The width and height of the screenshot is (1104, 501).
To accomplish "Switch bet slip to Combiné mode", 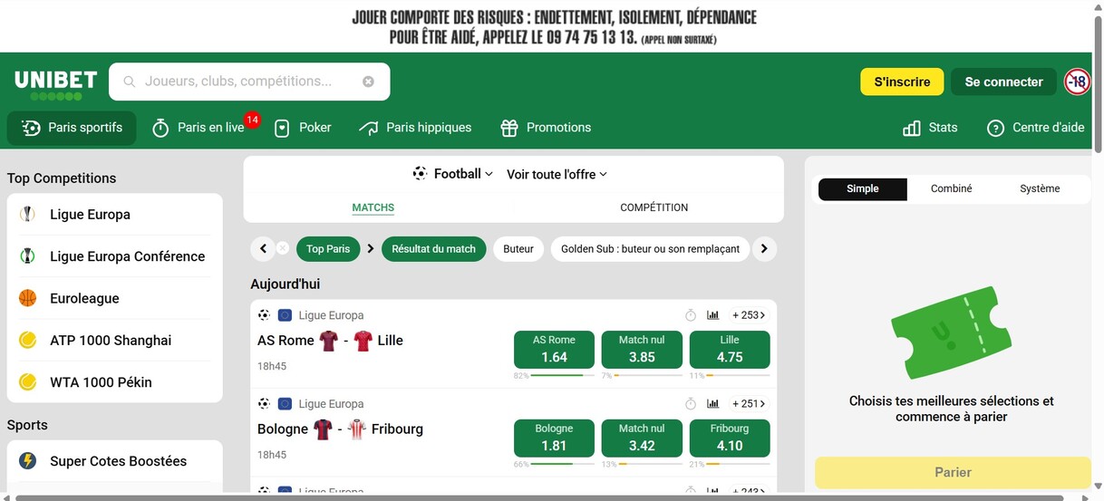I will (x=951, y=188).
